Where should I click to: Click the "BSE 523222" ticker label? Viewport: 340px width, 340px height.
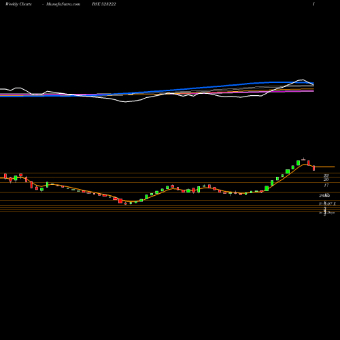pos(104,4)
